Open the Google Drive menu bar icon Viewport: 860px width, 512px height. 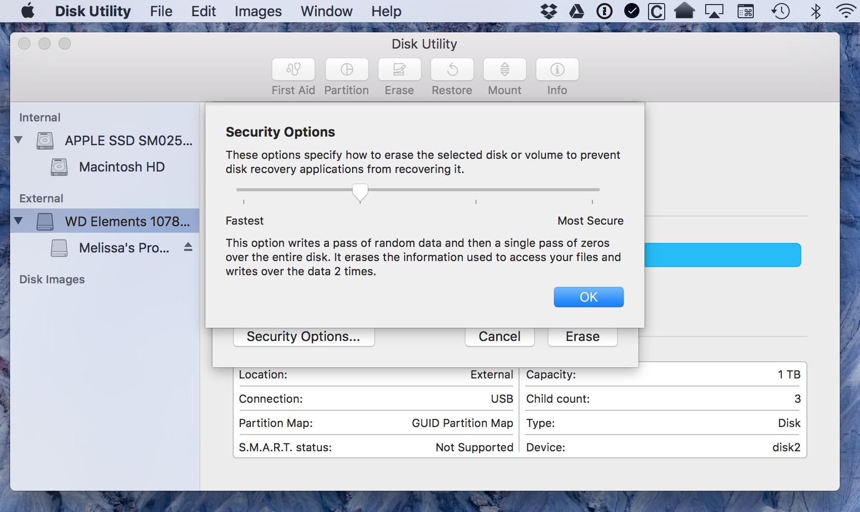point(577,11)
